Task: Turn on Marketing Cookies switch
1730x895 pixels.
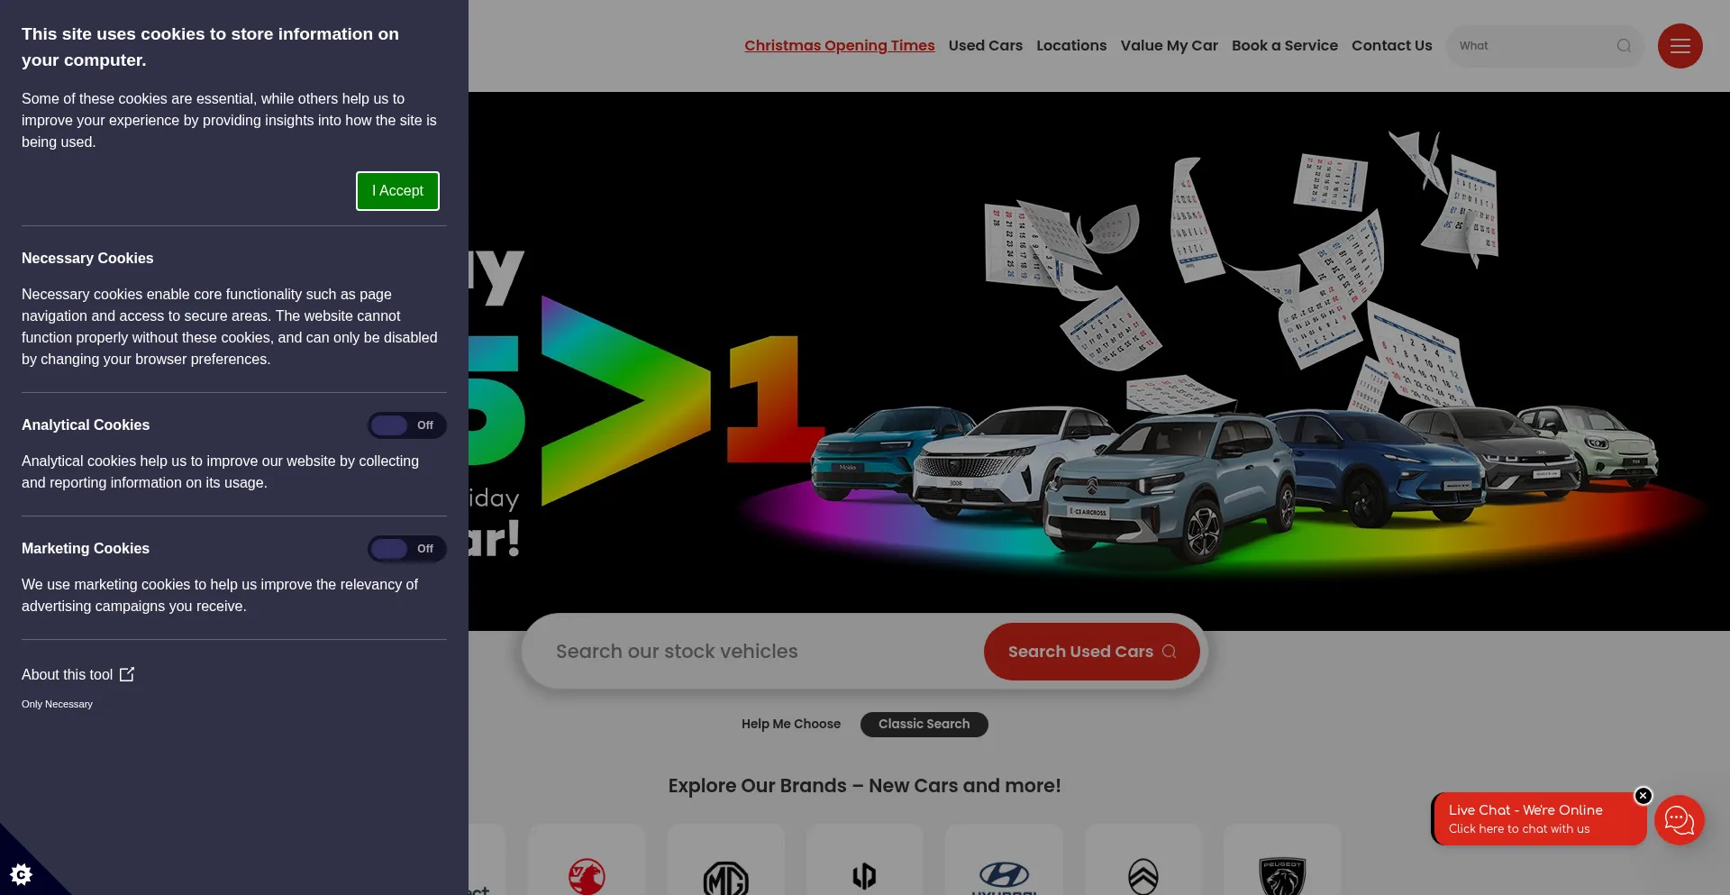Action: (406, 549)
